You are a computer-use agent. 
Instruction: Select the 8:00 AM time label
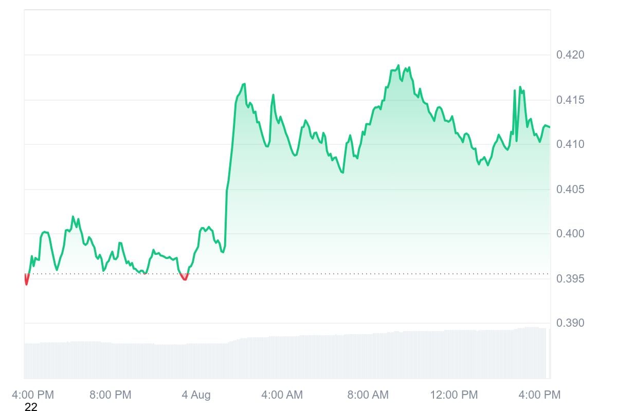click(x=368, y=395)
